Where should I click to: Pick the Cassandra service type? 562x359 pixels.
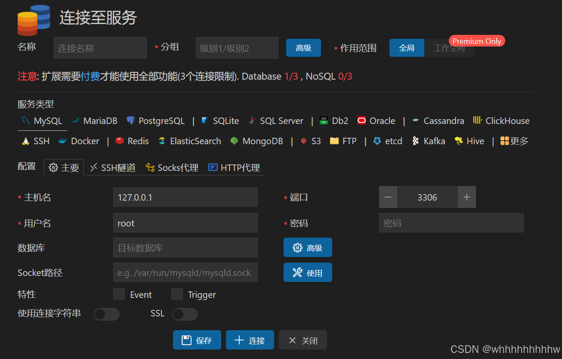[438, 121]
